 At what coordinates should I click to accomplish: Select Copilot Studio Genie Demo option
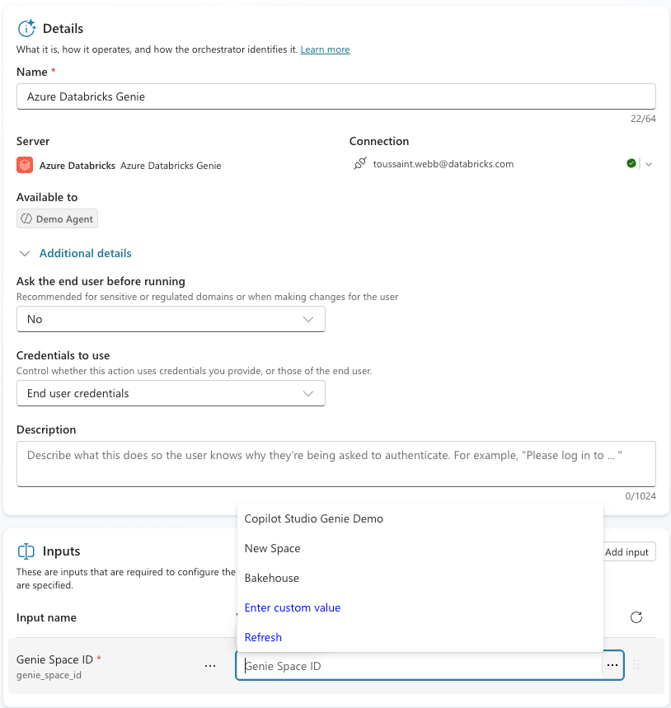pos(314,519)
